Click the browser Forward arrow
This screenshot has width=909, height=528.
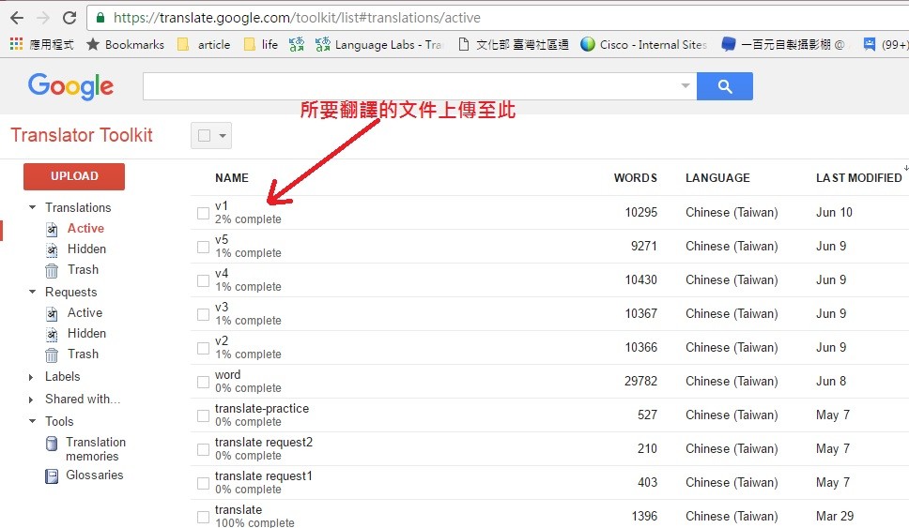click(x=43, y=18)
